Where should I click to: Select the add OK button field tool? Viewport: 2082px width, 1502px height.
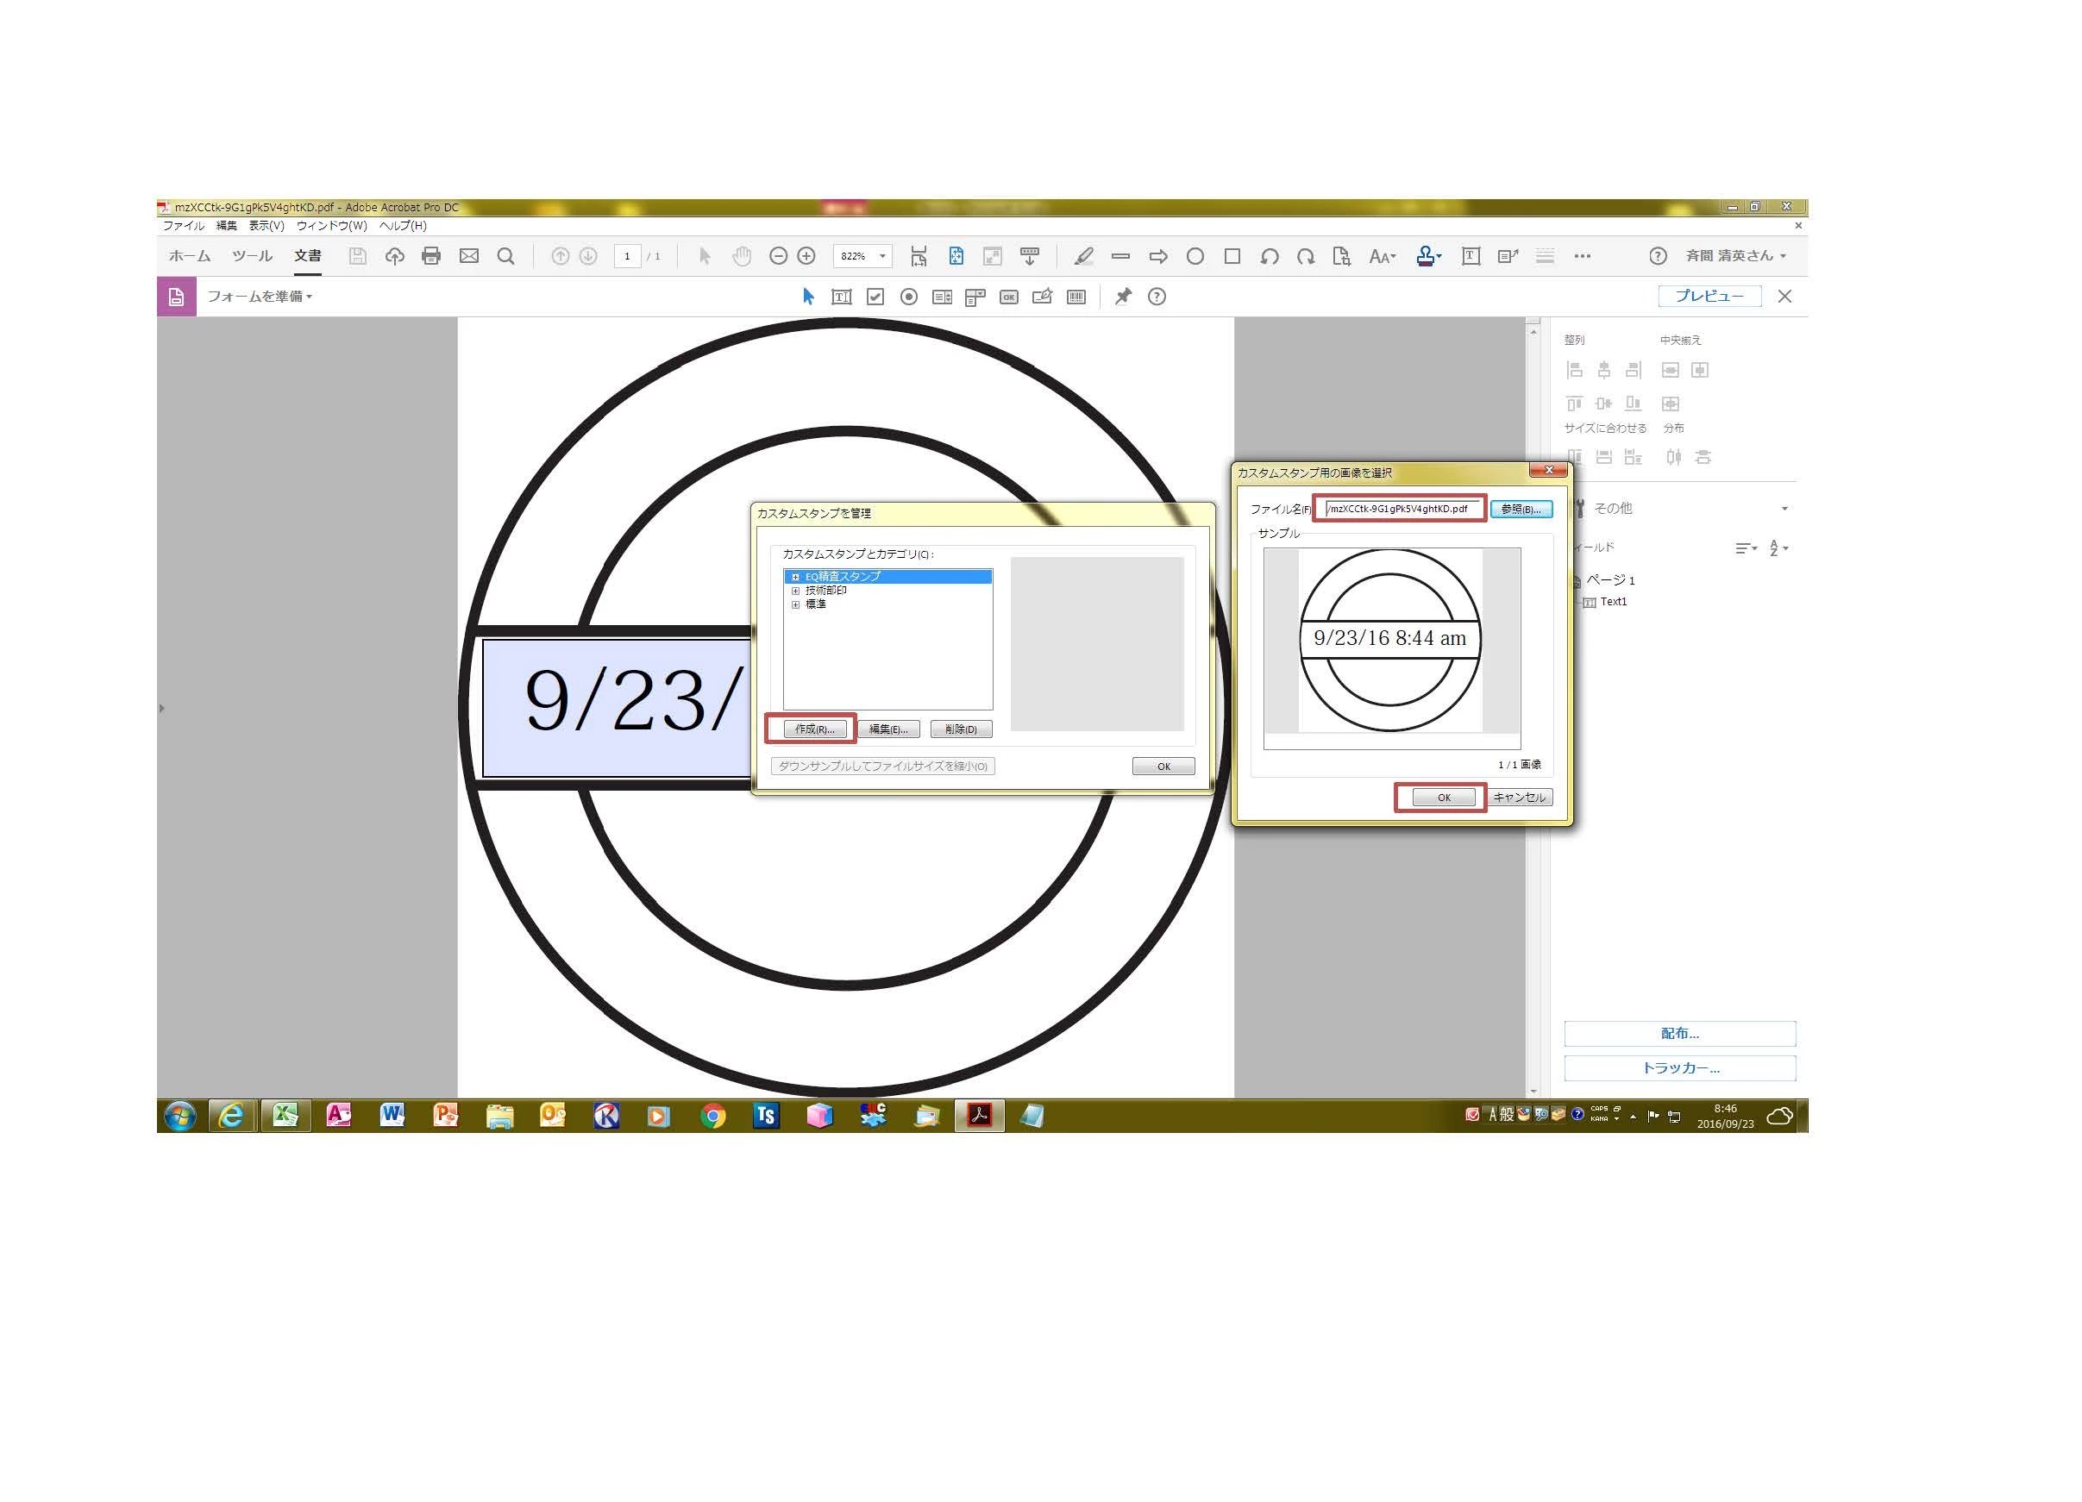(x=1009, y=297)
